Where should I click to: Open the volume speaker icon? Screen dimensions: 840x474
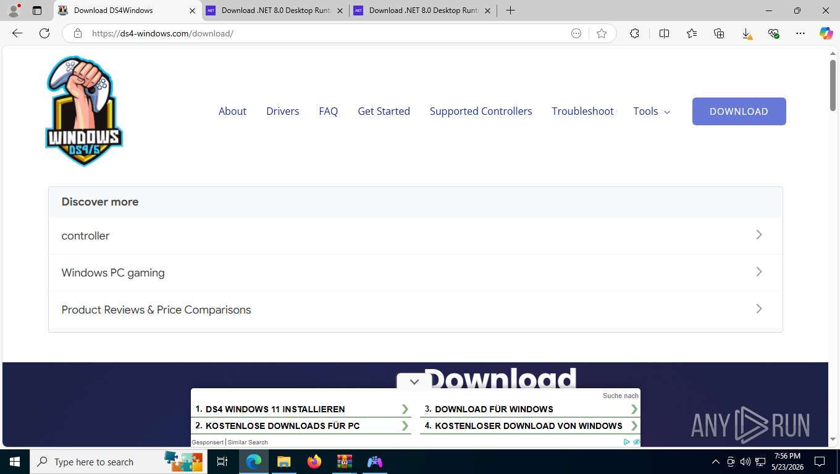(x=745, y=462)
